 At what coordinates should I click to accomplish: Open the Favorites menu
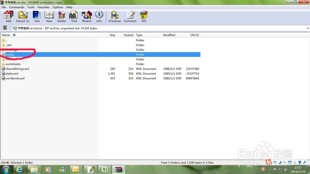coord(43,7)
